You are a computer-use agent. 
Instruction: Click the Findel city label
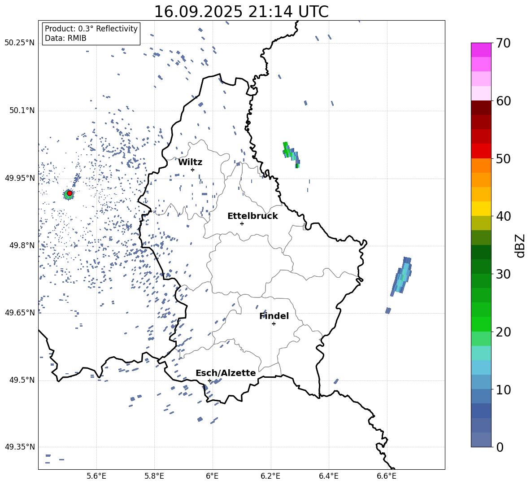(274, 316)
